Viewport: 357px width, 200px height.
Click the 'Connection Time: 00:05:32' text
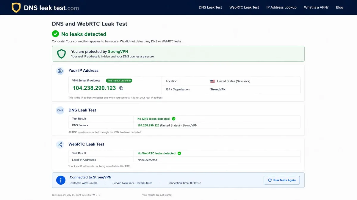[184, 183]
